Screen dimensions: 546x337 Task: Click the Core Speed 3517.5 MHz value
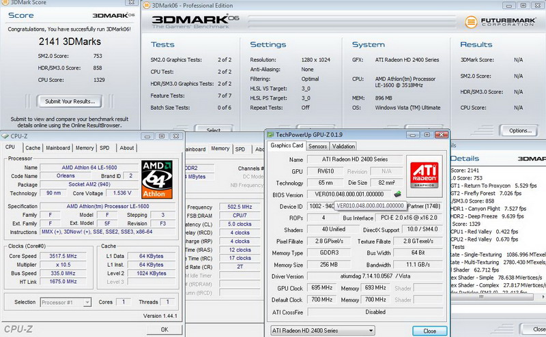[63, 256]
